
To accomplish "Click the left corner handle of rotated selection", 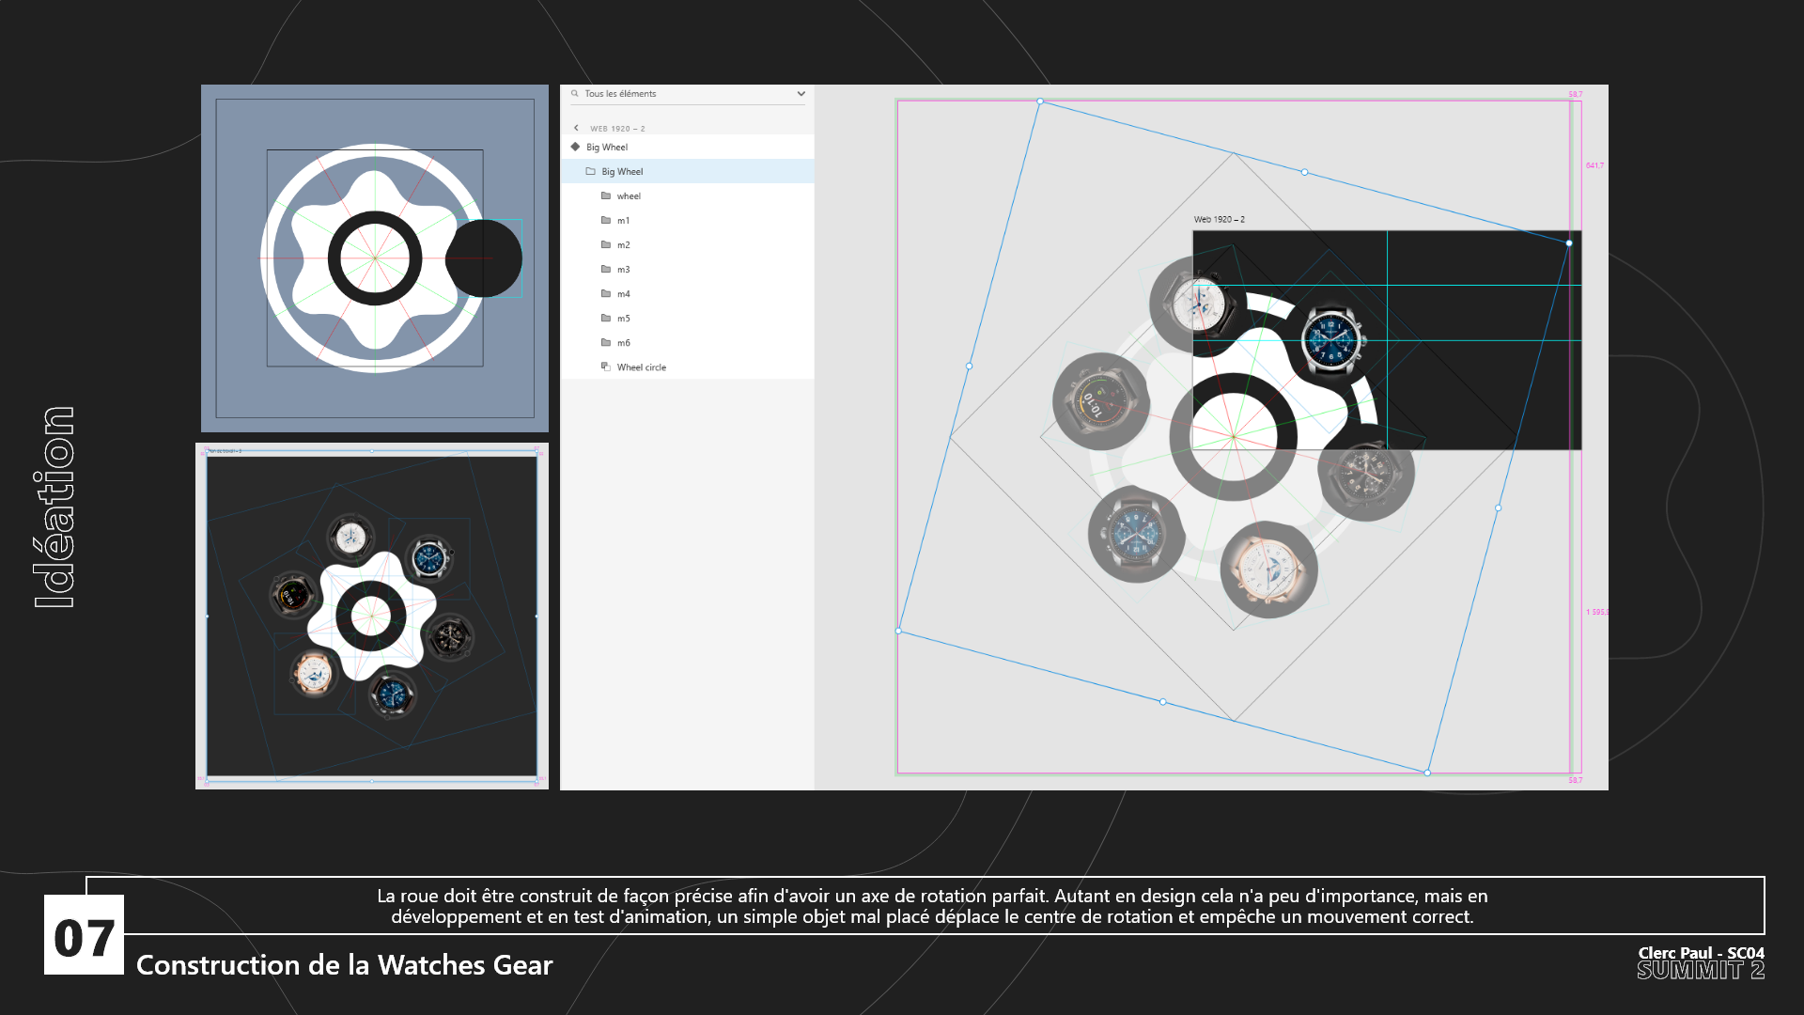I will pos(899,631).
